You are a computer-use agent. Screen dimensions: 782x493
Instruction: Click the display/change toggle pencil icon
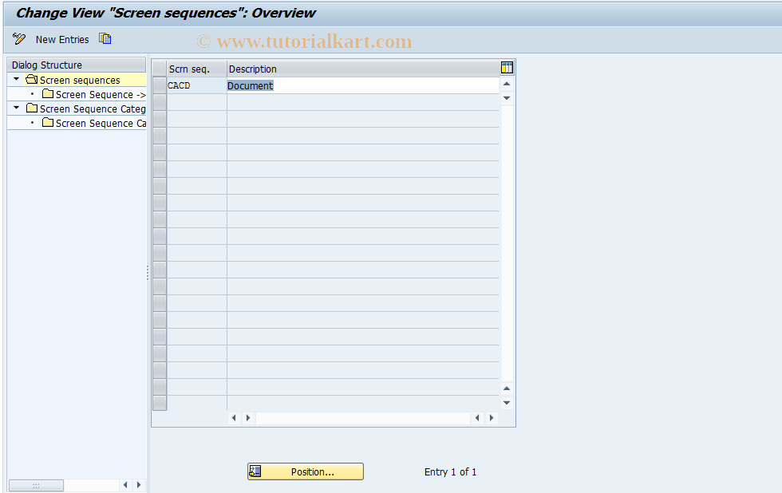click(19, 39)
